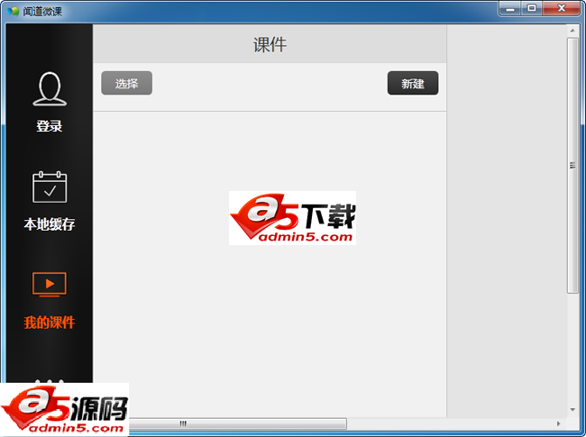Click the 课件 header title
Viewport: 586px width, 437px height.
click(270, 45)
